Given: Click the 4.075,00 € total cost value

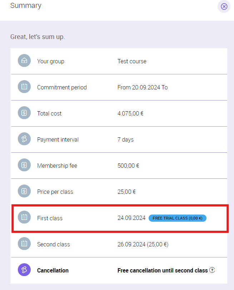Looking at the screenshot, I should tap(130, 113).
